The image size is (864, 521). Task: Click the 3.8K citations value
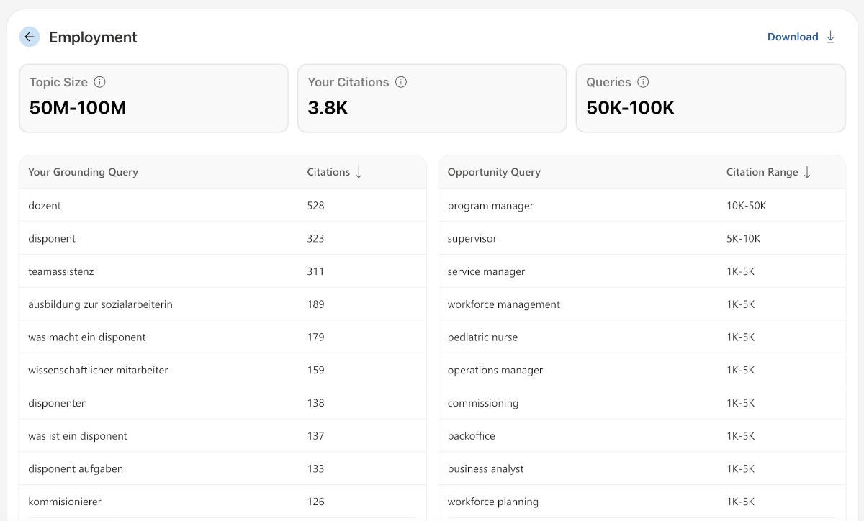point(328,108)
